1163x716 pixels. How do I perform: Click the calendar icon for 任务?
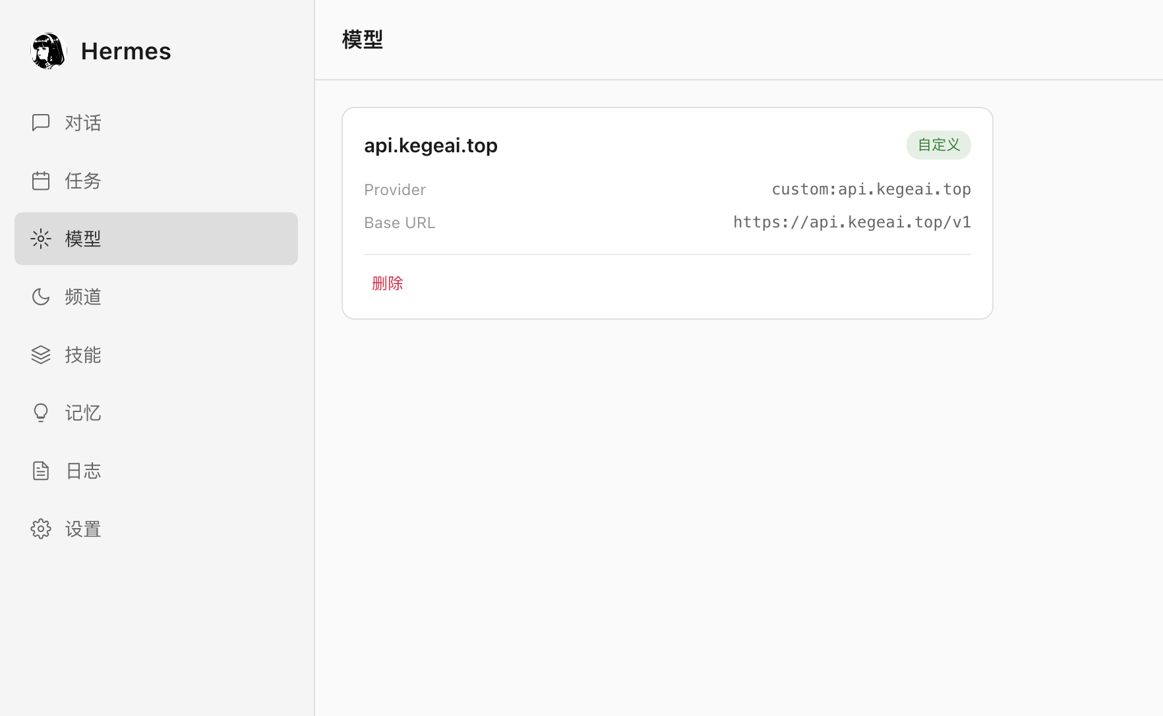(x=41, y=181)
